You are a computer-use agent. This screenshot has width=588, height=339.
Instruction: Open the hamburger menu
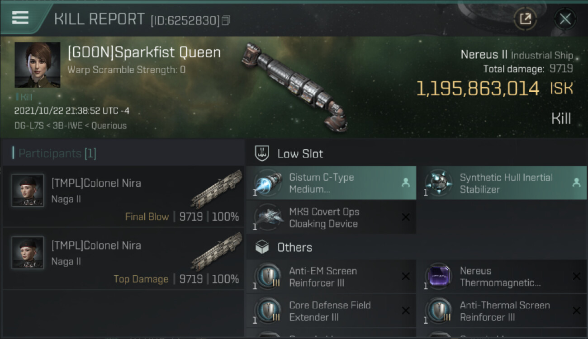tap(20, 18)
